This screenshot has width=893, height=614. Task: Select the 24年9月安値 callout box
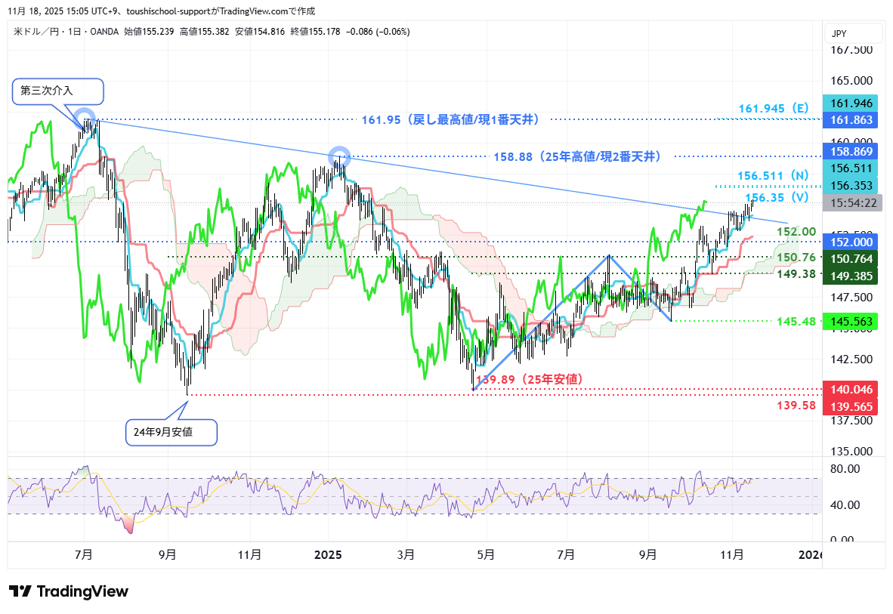(172, 432)
